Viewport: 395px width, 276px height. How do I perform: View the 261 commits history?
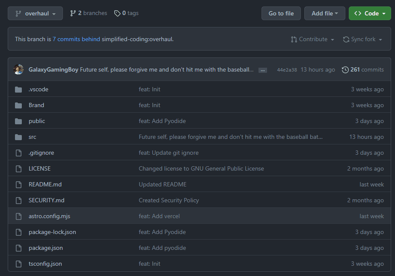click(x=362, y=69)
